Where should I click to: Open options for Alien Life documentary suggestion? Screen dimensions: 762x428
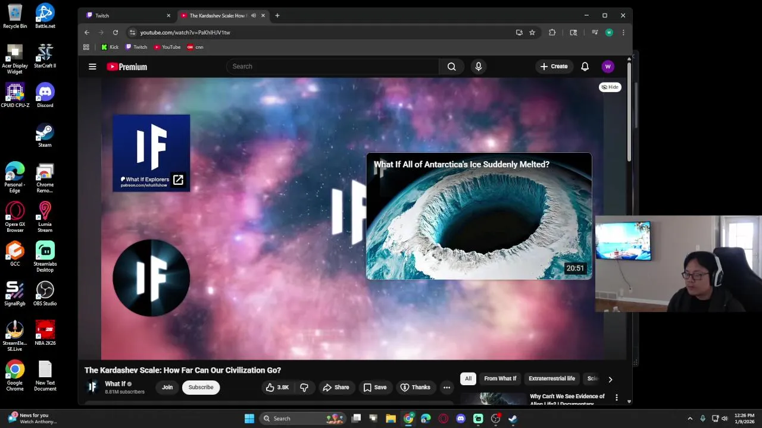[x=617, y=398]
